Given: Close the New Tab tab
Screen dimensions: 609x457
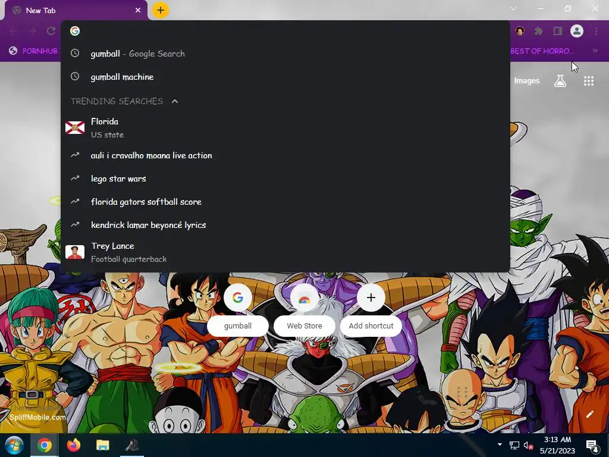Looking at the screenshot, I should click(x=138, y=11).
